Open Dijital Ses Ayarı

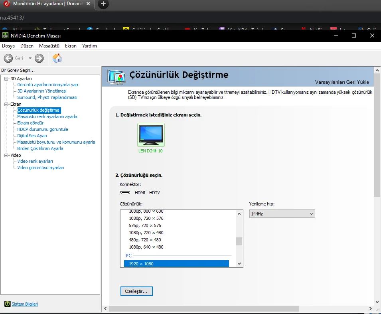point(32,136)
